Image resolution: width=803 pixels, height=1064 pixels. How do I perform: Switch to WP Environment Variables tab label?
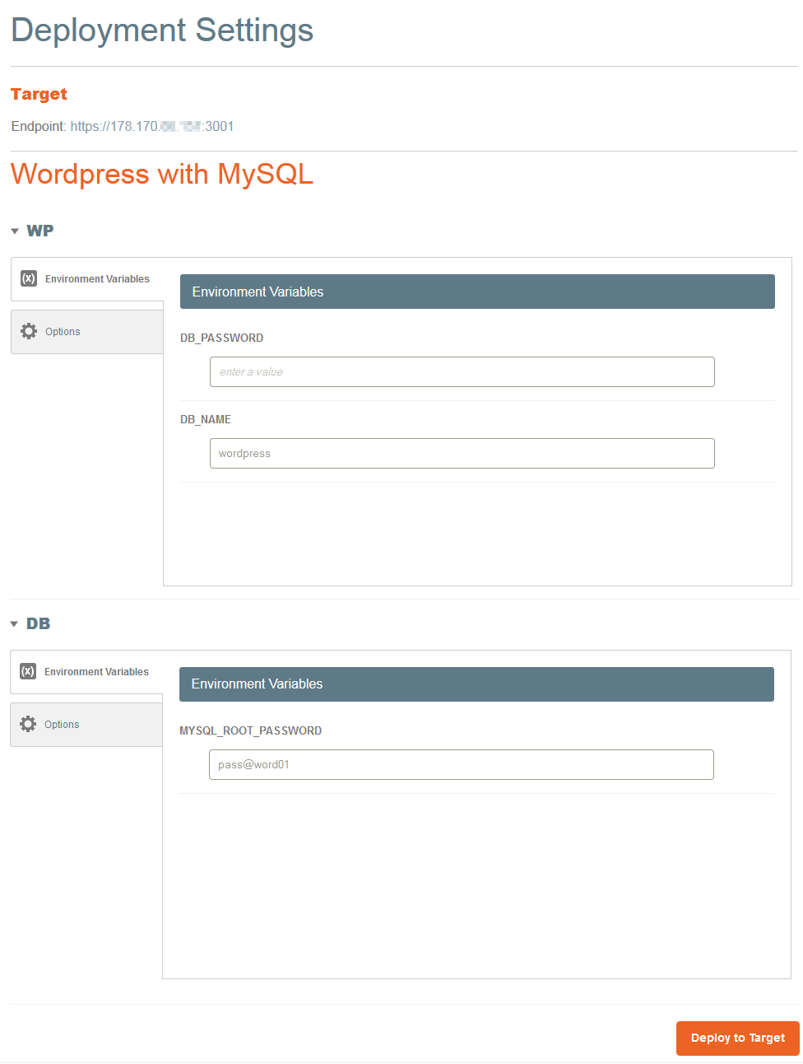pos(97,279)
